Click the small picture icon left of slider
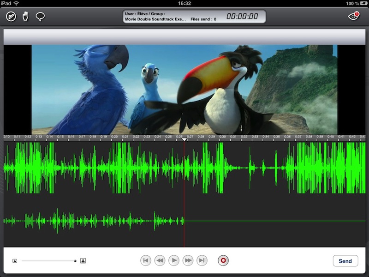This screenshot has width=369, height=277. pos(15,261)
